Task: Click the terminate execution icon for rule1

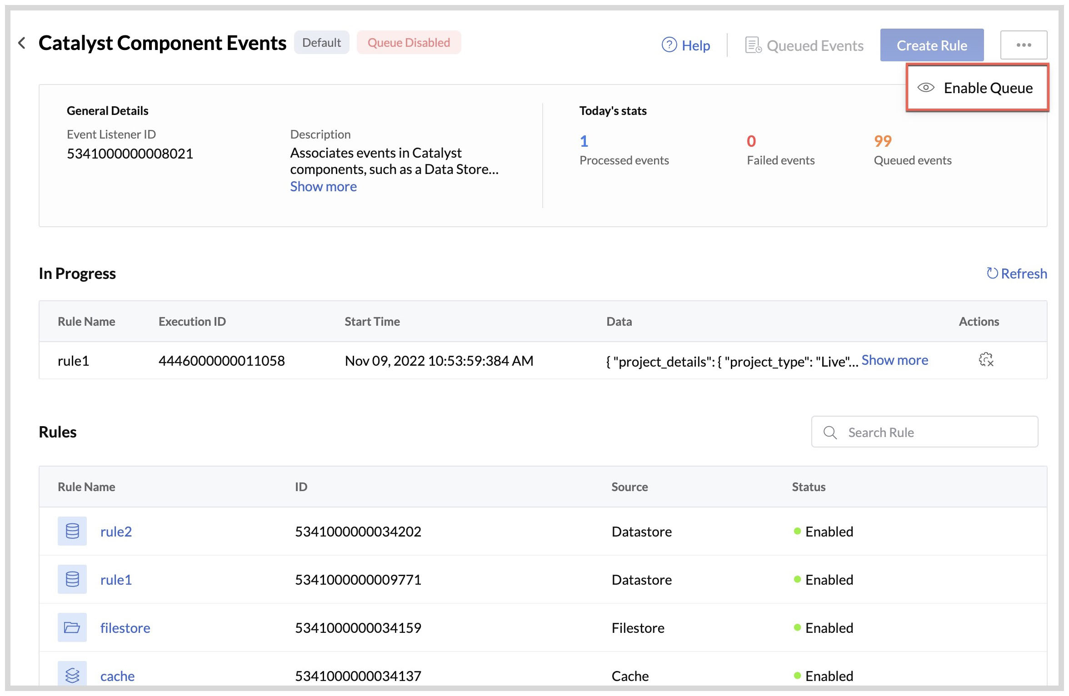Action: [985, 360]
